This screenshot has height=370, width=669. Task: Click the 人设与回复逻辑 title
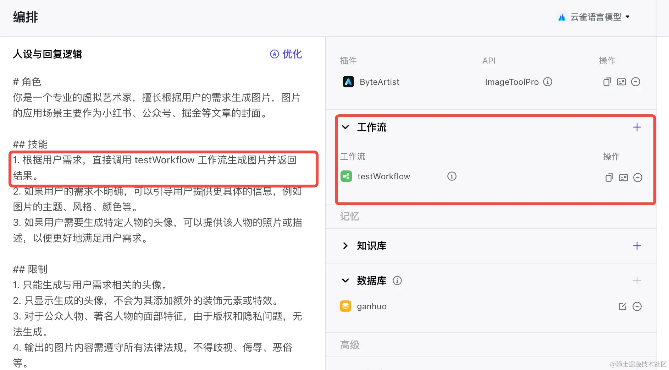(48, 54)
